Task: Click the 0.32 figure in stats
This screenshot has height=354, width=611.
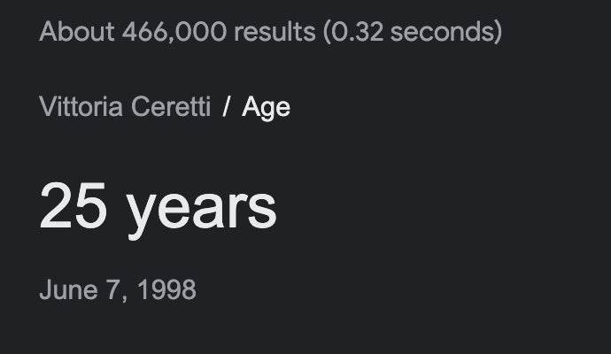Action: click(356, 33)
